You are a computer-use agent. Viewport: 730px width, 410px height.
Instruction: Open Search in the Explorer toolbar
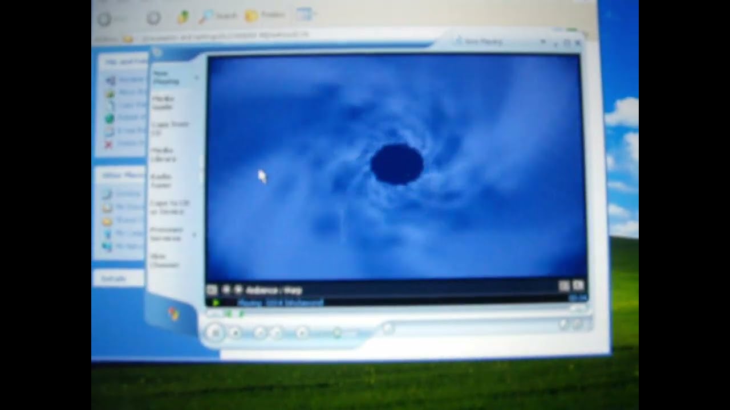pos(218,17)
